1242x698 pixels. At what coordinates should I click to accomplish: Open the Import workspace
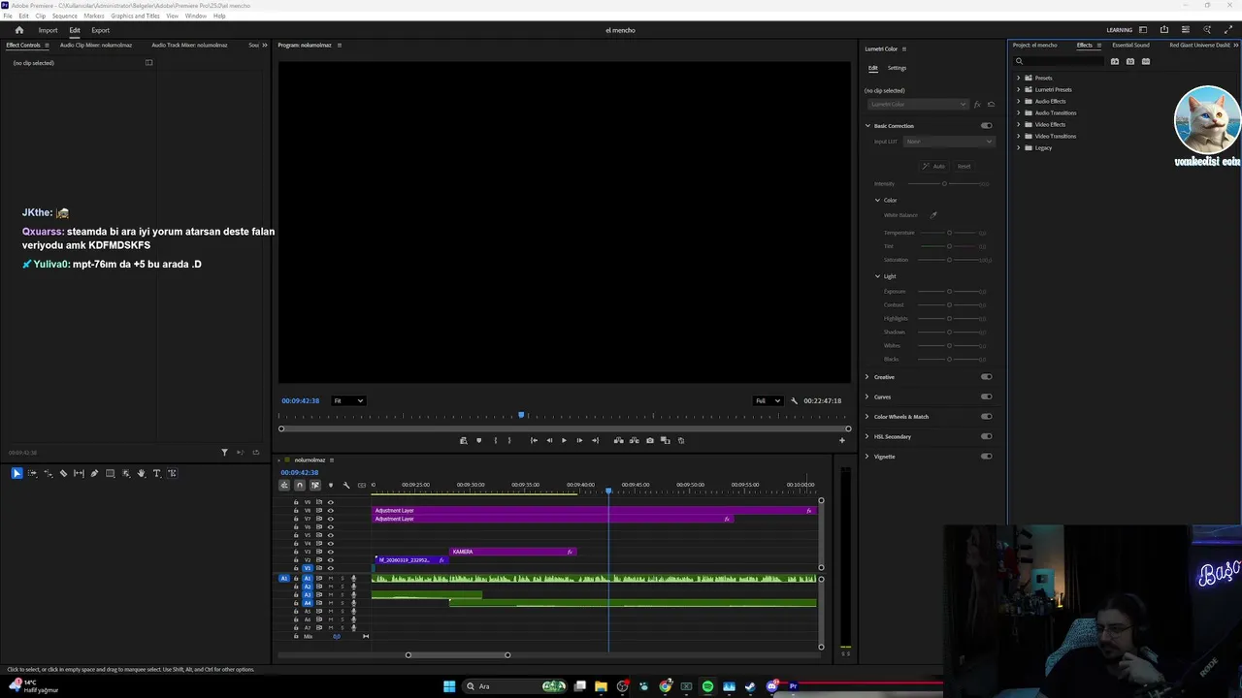[48, 30]
